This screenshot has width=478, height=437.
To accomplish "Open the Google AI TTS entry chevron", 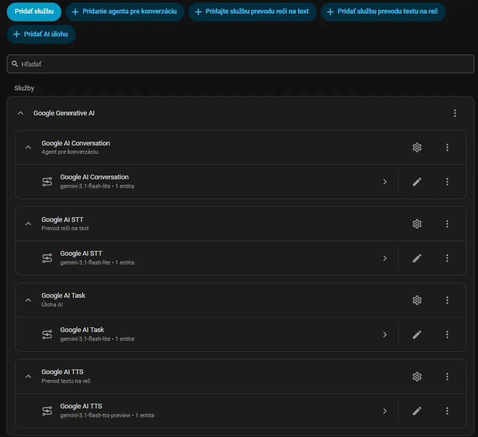I will point(384,411).
